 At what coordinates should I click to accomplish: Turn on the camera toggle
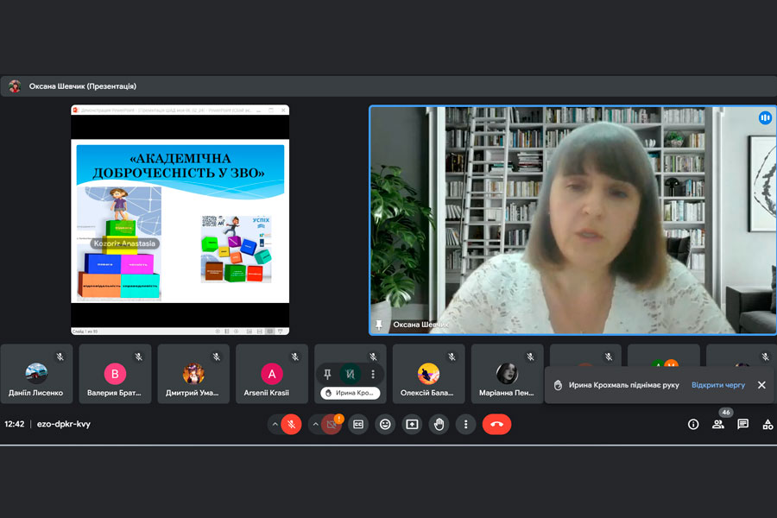pos(332,424)
